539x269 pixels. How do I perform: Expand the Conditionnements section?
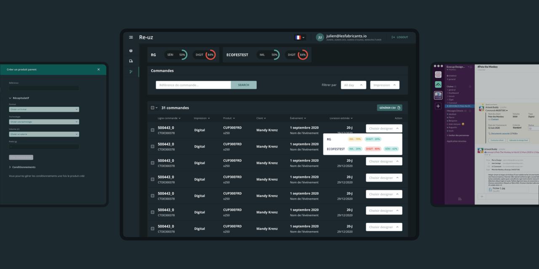pos(22,167)
